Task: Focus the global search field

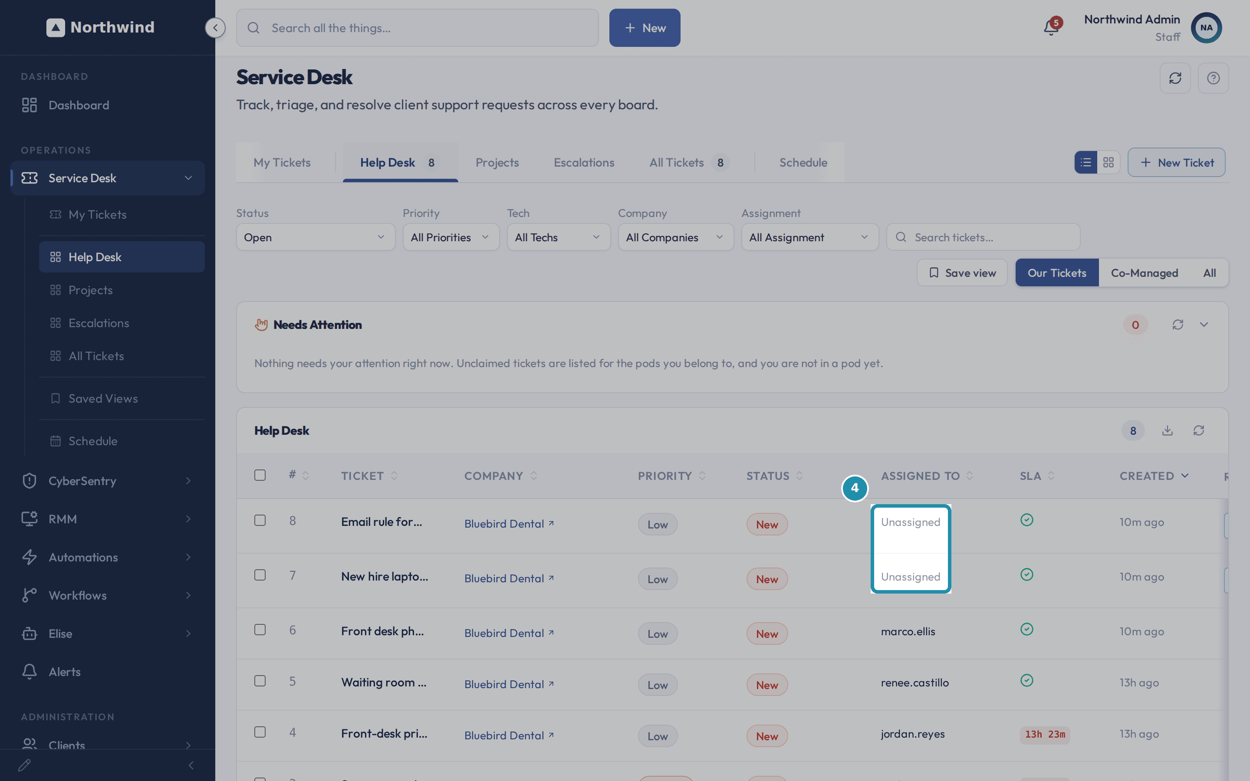Action: pos(418,28)
